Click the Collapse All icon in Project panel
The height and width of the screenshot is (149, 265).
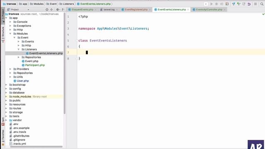coord(51,10)
